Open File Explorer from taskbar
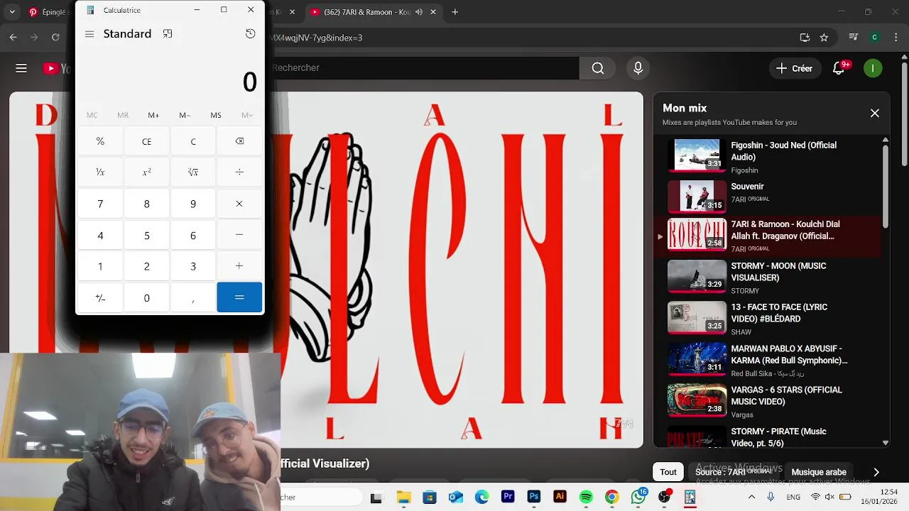 [403, 498]
